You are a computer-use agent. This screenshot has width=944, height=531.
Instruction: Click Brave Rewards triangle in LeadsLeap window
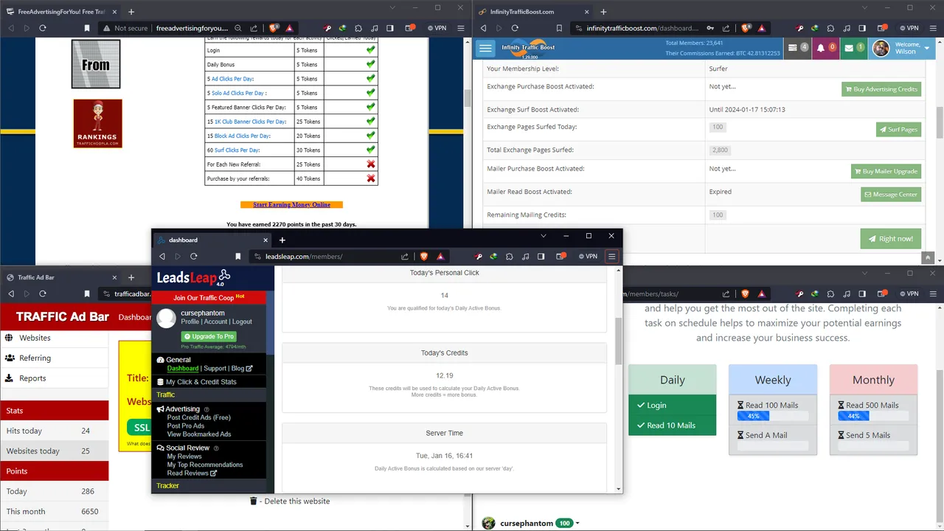point(440,256)
